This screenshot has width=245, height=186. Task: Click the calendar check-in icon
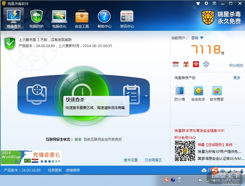click(176, 64)
